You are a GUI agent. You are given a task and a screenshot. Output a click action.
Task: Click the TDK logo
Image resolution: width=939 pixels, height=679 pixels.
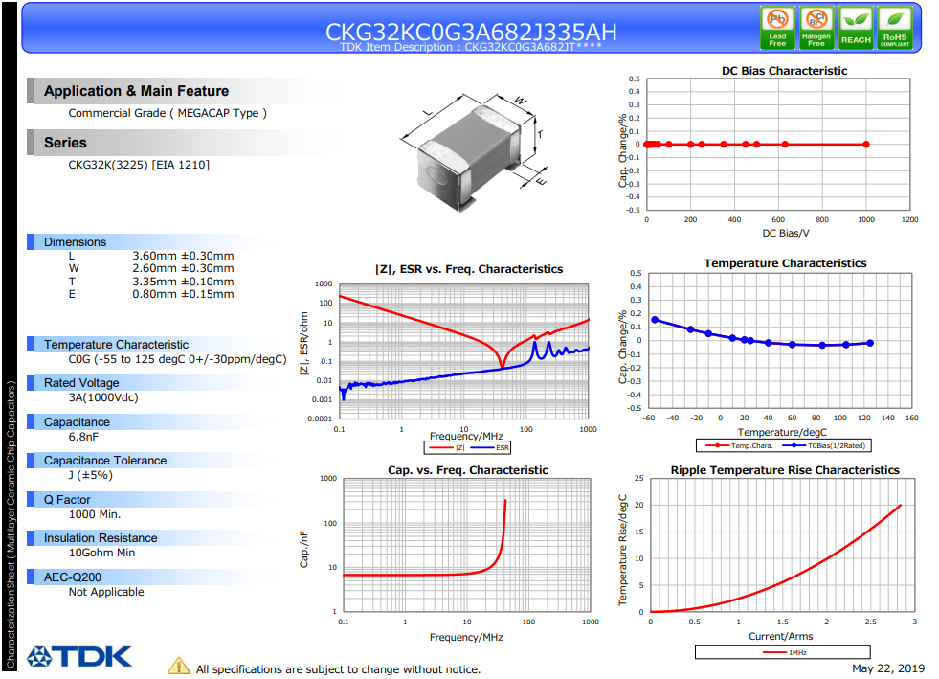79,657
